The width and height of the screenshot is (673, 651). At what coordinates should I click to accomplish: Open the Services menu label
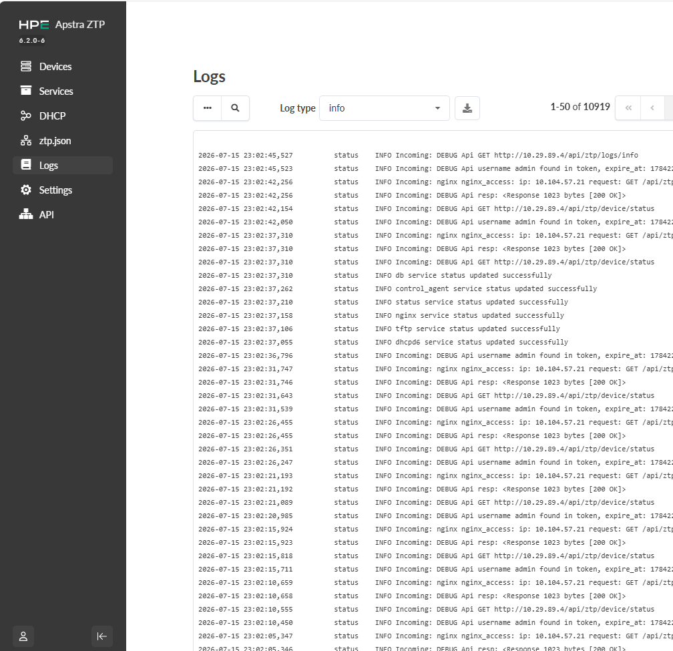[x=56, y=91]
